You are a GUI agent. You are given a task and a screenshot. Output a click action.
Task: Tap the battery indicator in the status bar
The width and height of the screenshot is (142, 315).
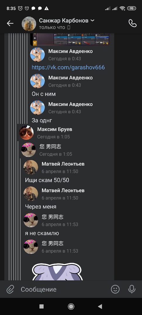[131, 8]
